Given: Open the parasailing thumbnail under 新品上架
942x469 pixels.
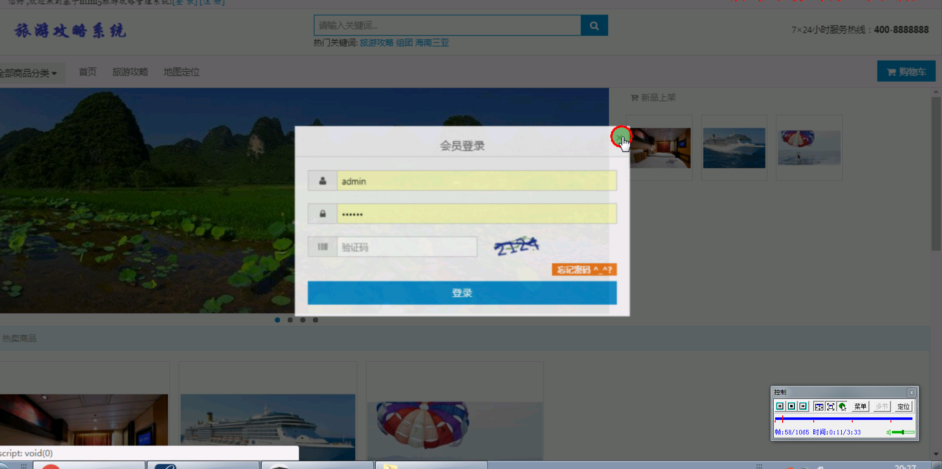Looking at the screenshot, I should point(809,148).
